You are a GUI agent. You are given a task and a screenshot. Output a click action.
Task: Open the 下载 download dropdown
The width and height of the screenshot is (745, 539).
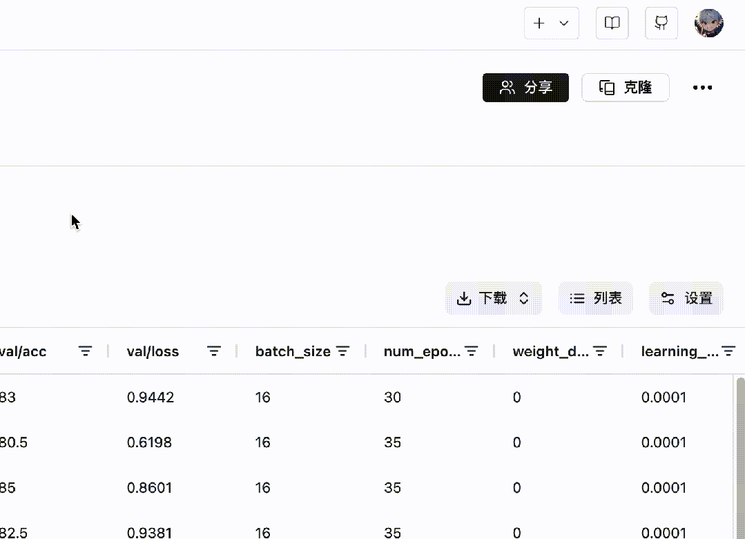click(x=493, y=298)
